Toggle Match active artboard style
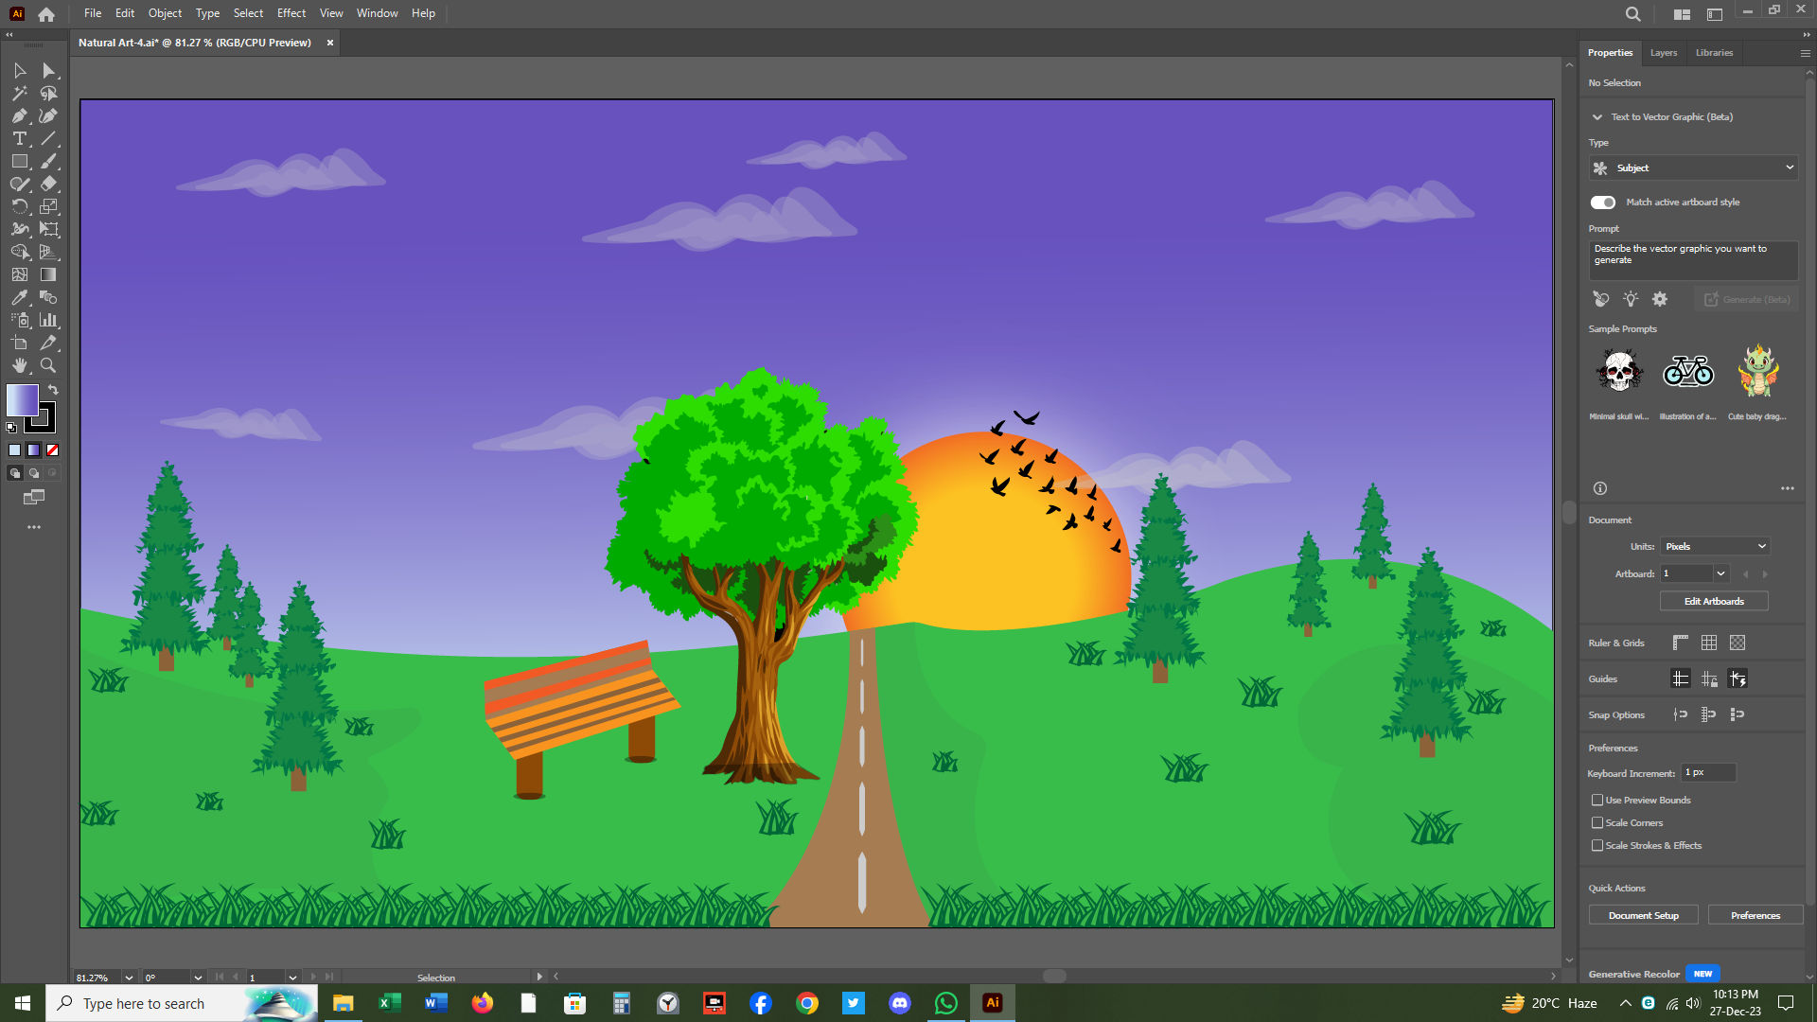Screen dimensions: 1817x1022 [1602, 203]
